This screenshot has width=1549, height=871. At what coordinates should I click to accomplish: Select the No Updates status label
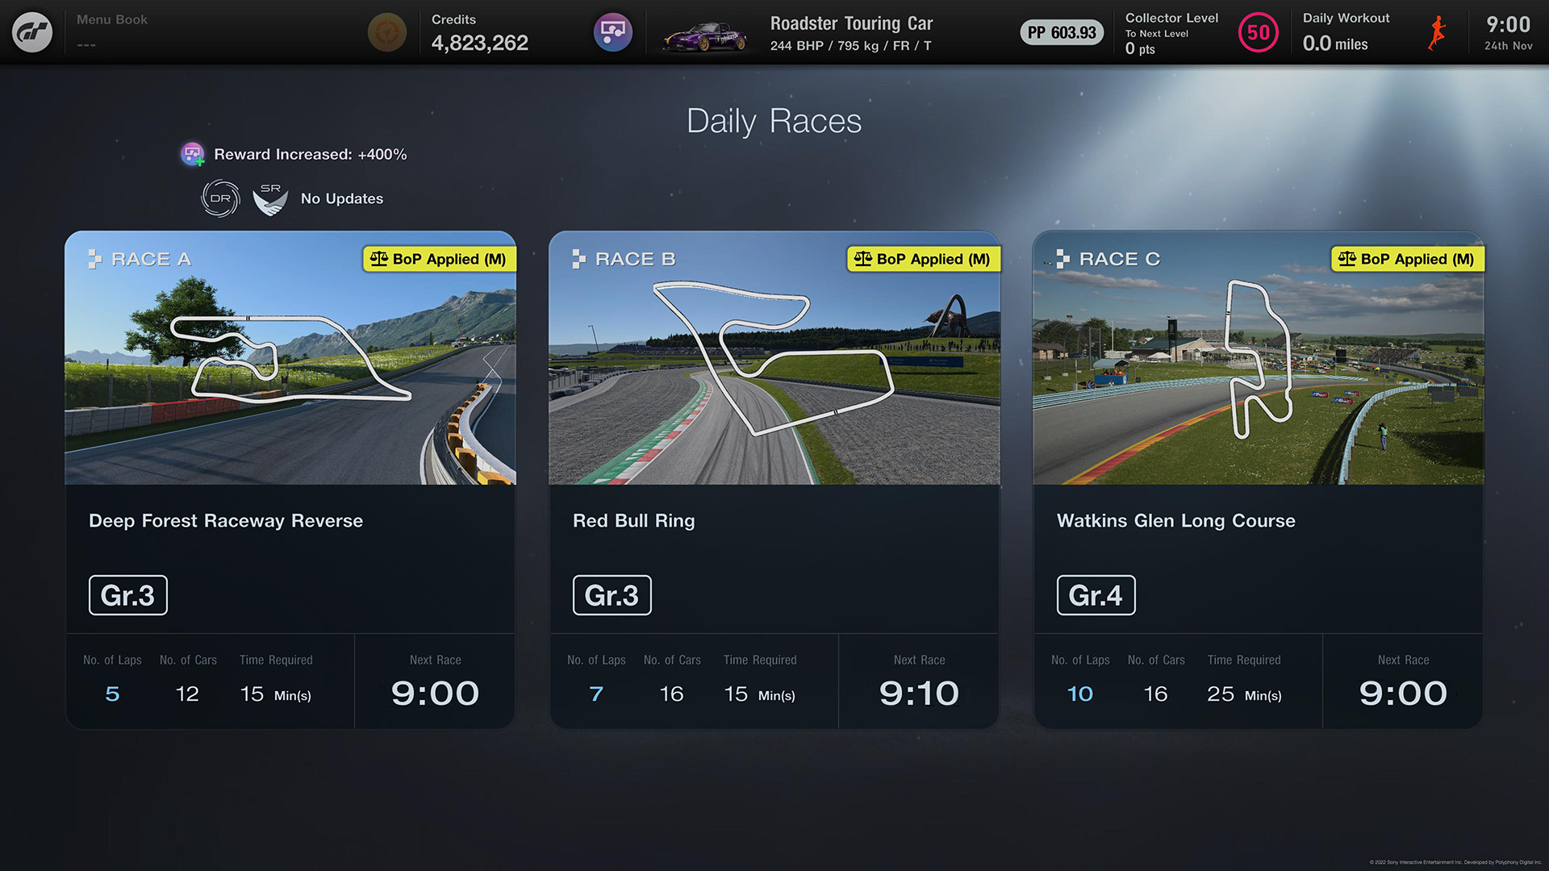pos(341,198)
